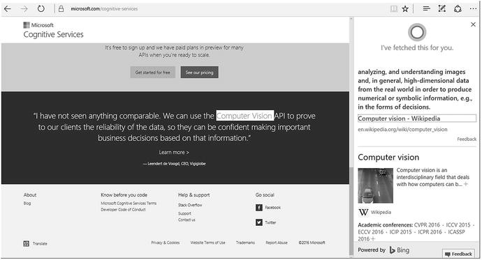Image resolution: width=482 pixels, height=260 pixels.
Task: Open Developer Code of Conduct link
Action: [123, 210]
